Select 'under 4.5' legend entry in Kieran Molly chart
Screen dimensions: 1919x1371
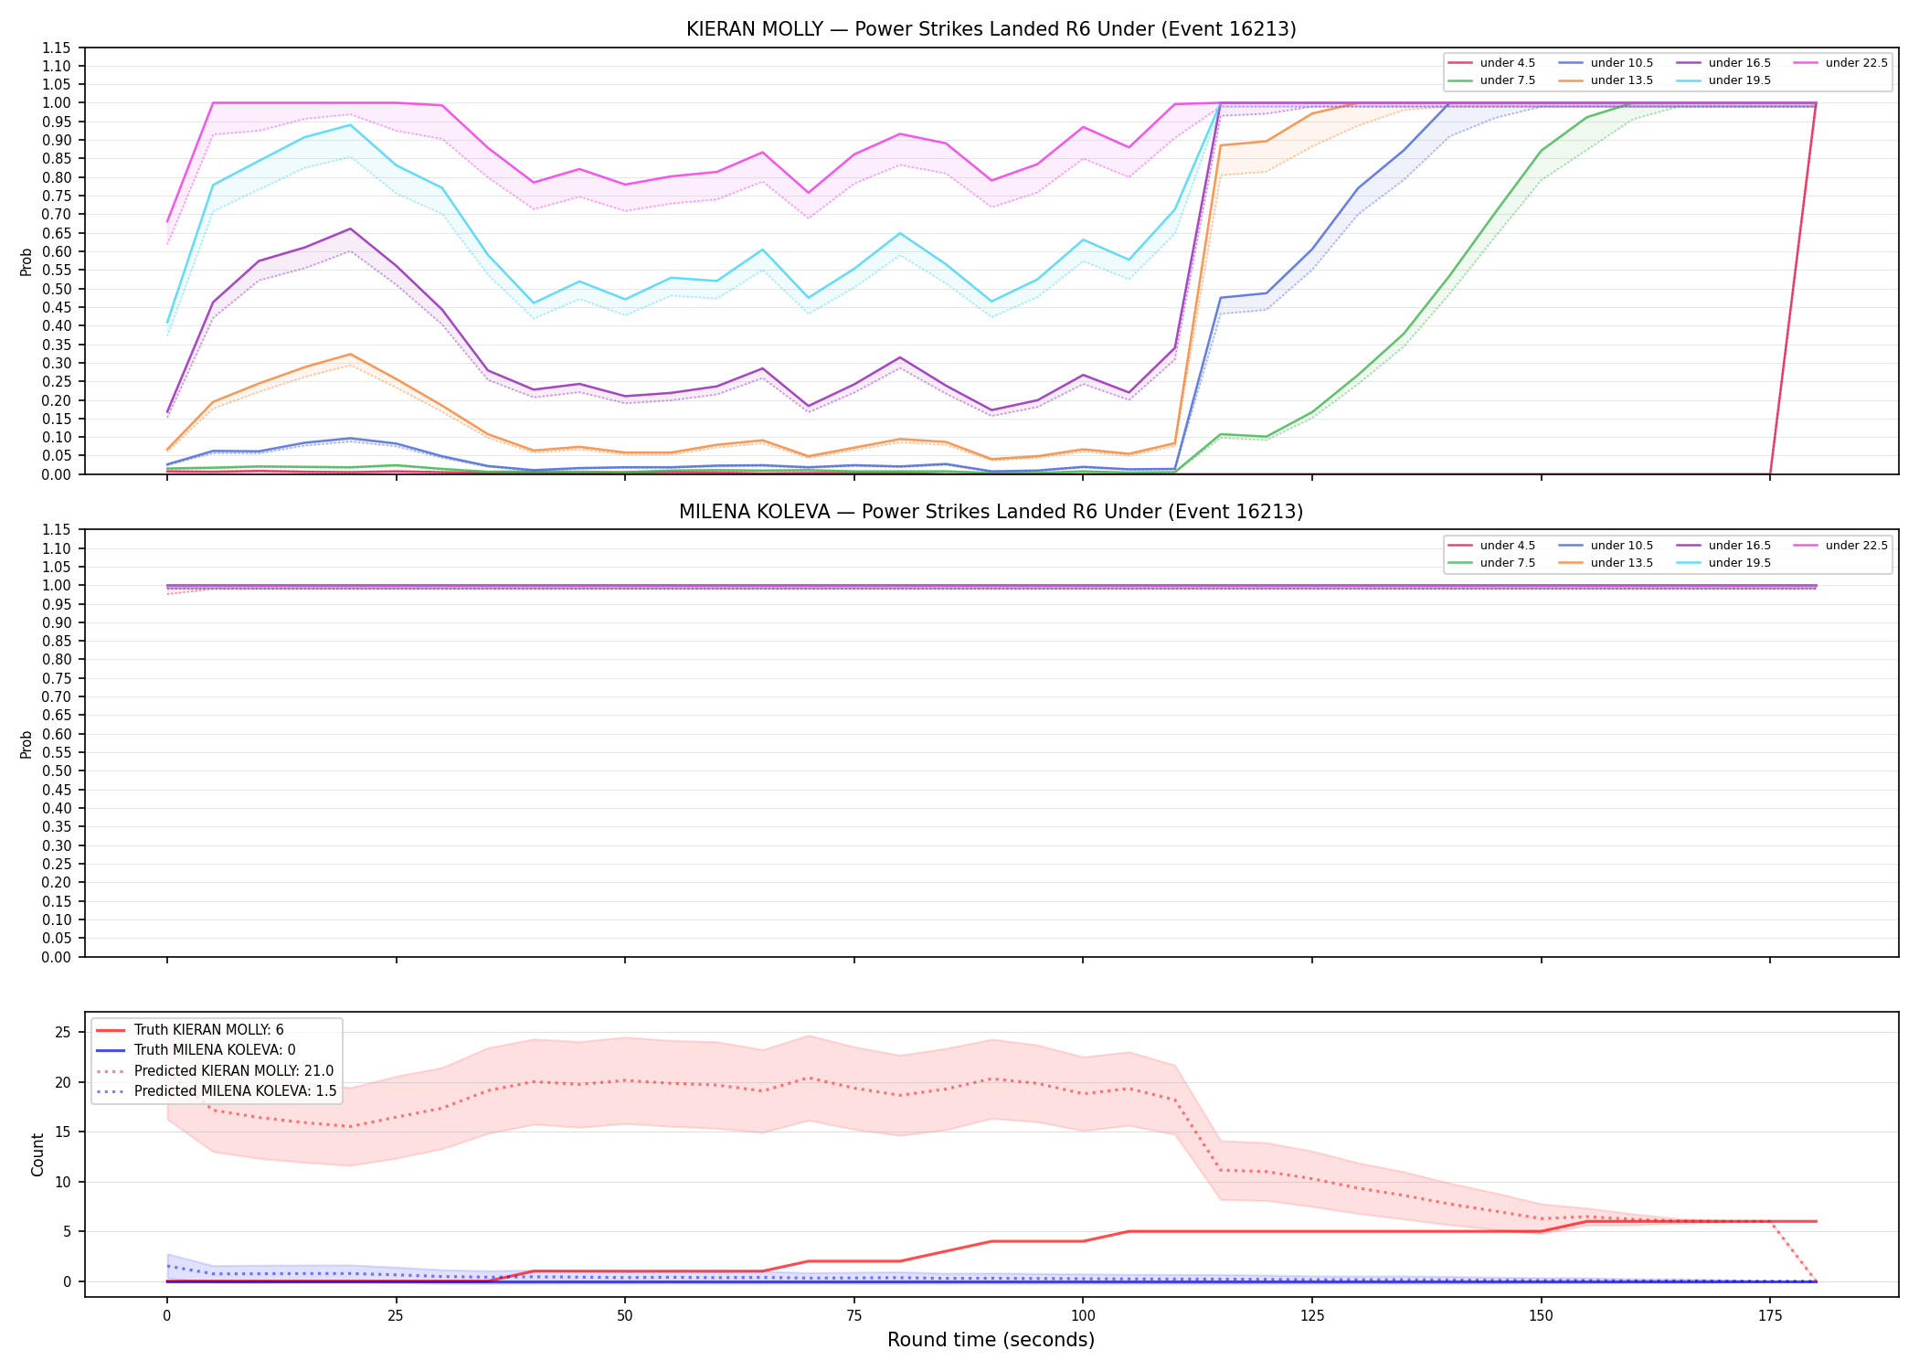(x=1492, y=63)
